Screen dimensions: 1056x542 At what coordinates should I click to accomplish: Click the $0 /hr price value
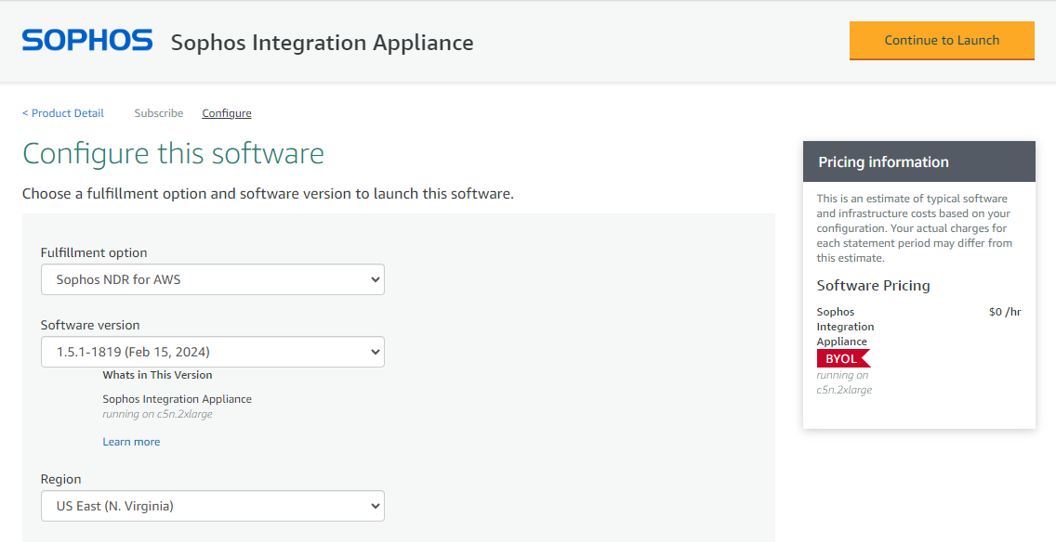tap(1004, 312)
